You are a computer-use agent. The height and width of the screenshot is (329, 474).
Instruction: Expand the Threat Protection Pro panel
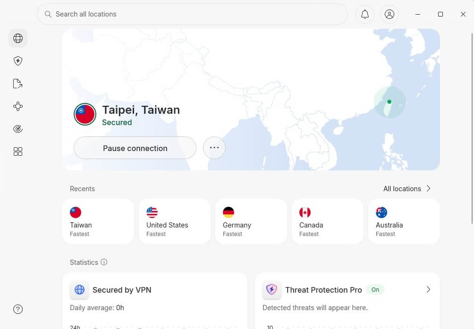tap(428, 289)
